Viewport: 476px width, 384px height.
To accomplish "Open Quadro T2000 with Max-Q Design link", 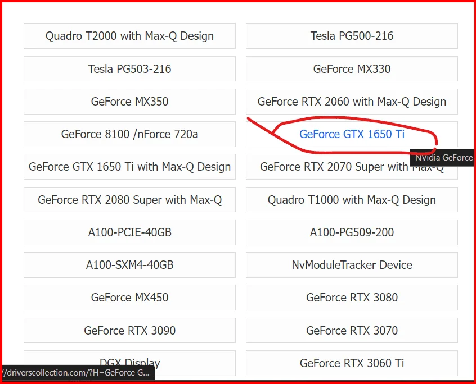I will [129, 36].
